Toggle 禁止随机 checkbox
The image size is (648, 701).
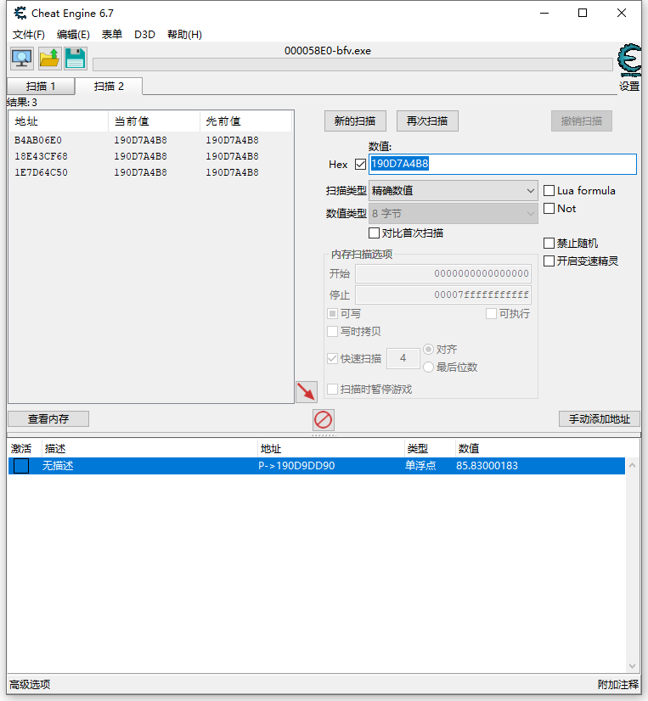549,244
